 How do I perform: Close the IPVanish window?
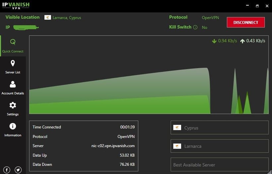pos(267,6)
